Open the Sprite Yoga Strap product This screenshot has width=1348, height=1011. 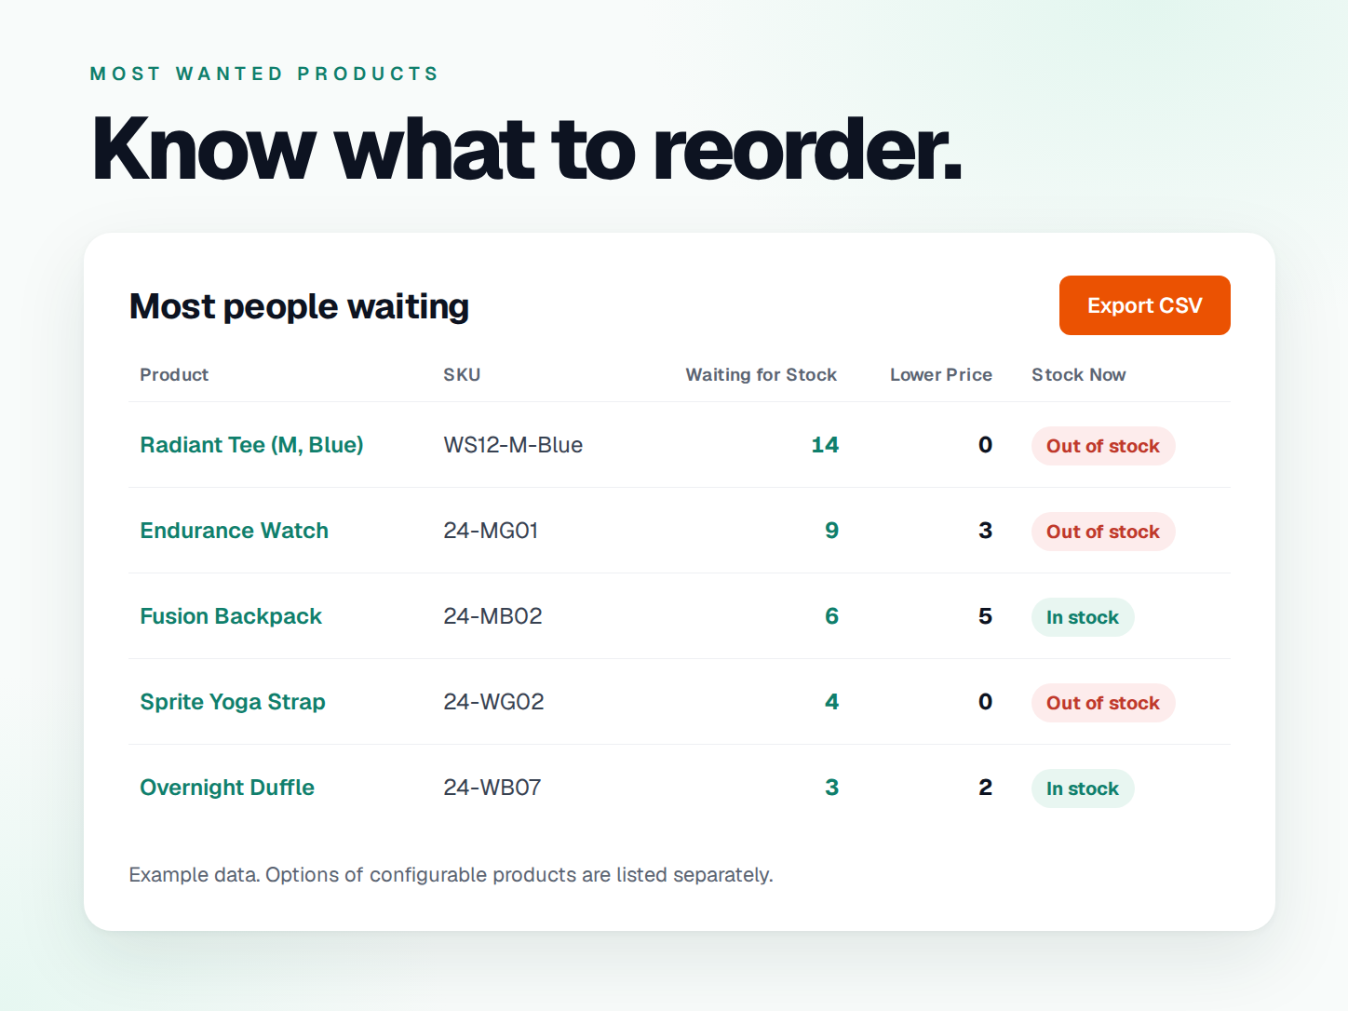[233, 702]
